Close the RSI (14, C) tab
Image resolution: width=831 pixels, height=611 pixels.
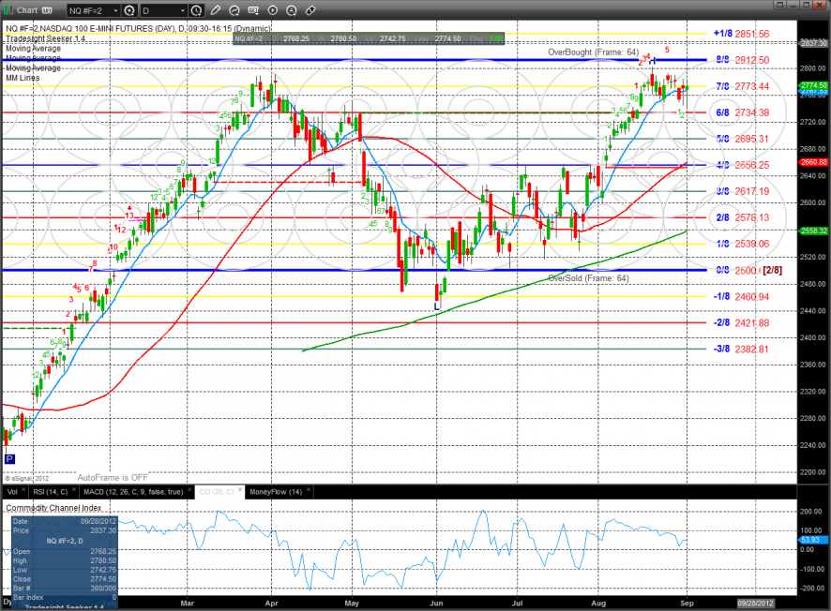[x=74, y=490]
